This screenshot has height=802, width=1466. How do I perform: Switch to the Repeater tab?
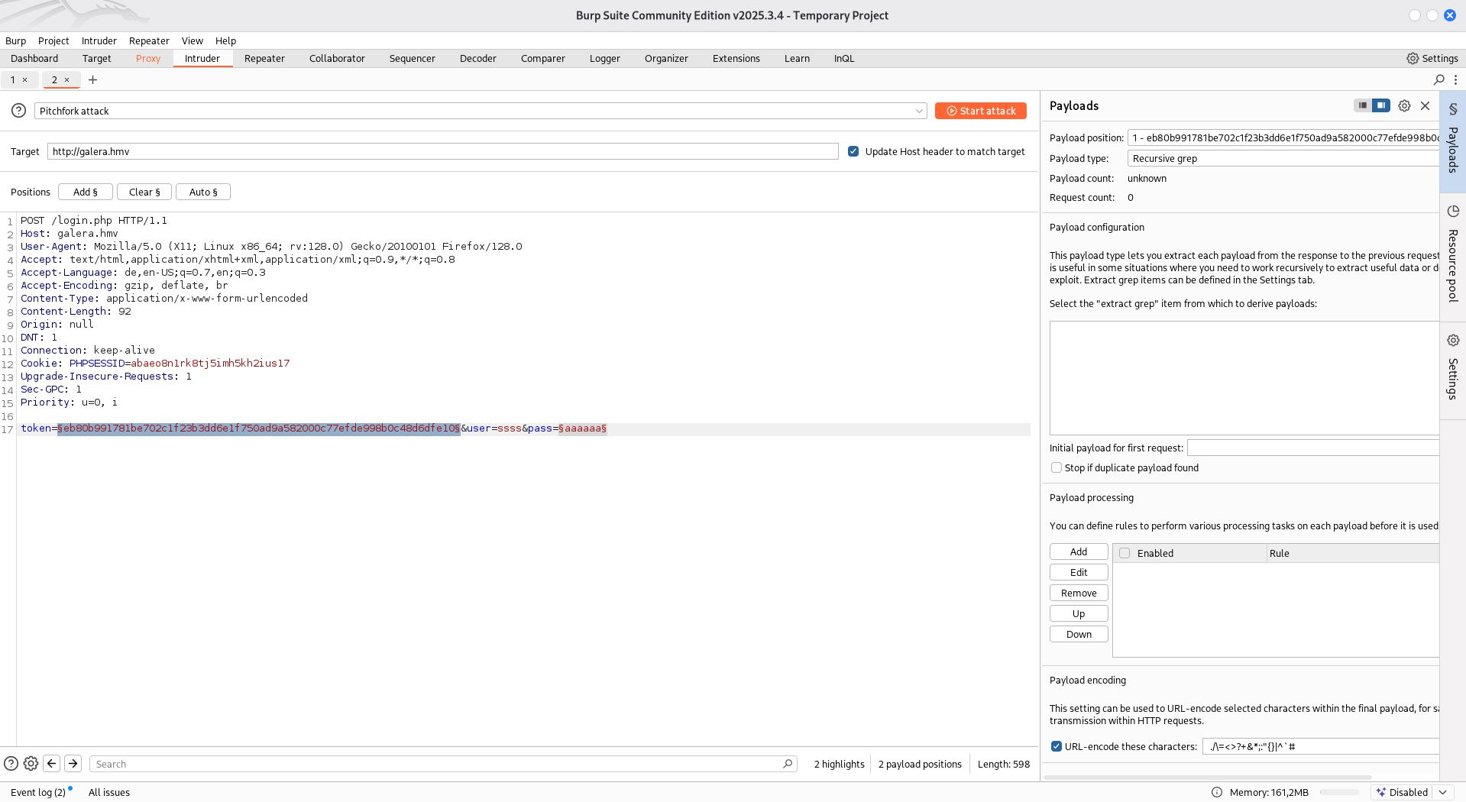point(264,58)
